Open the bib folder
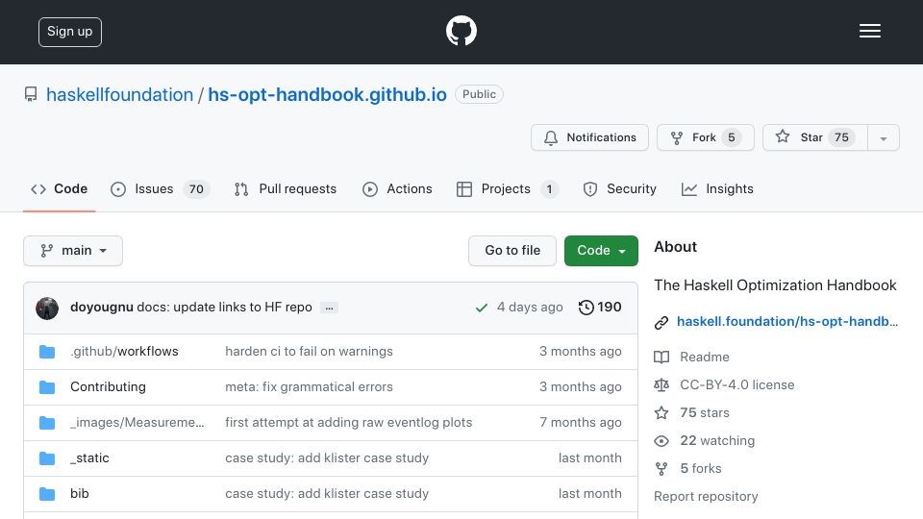The width and height of the screenshot is (923, 519). [80, 494]
